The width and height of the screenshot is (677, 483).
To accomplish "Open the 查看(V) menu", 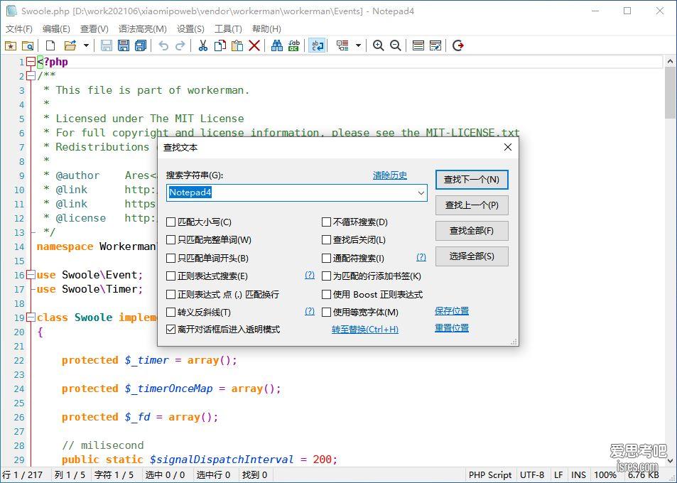I will click(x=94, y=29).
